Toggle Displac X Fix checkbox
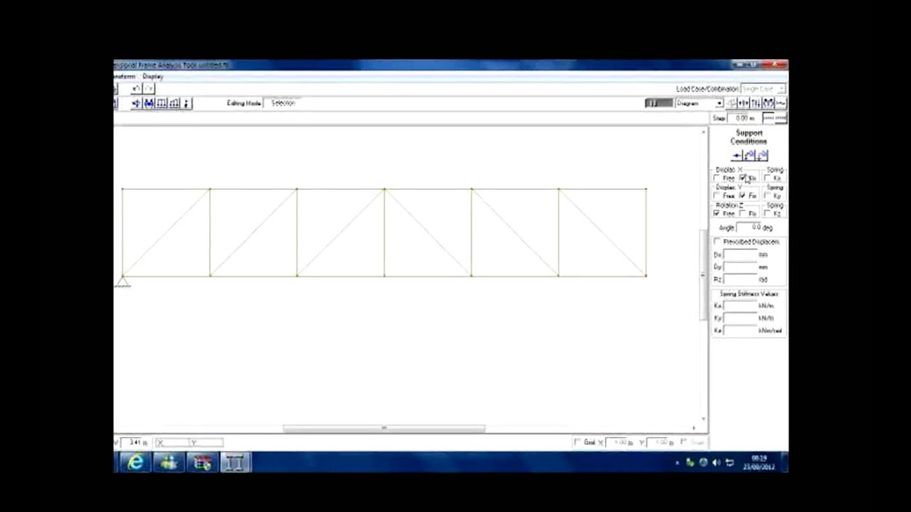The image size is (911, 512). pyautogui.click(x=743, y=178)
